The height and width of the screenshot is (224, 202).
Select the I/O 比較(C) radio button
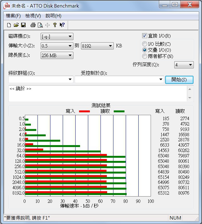(144, 44)
